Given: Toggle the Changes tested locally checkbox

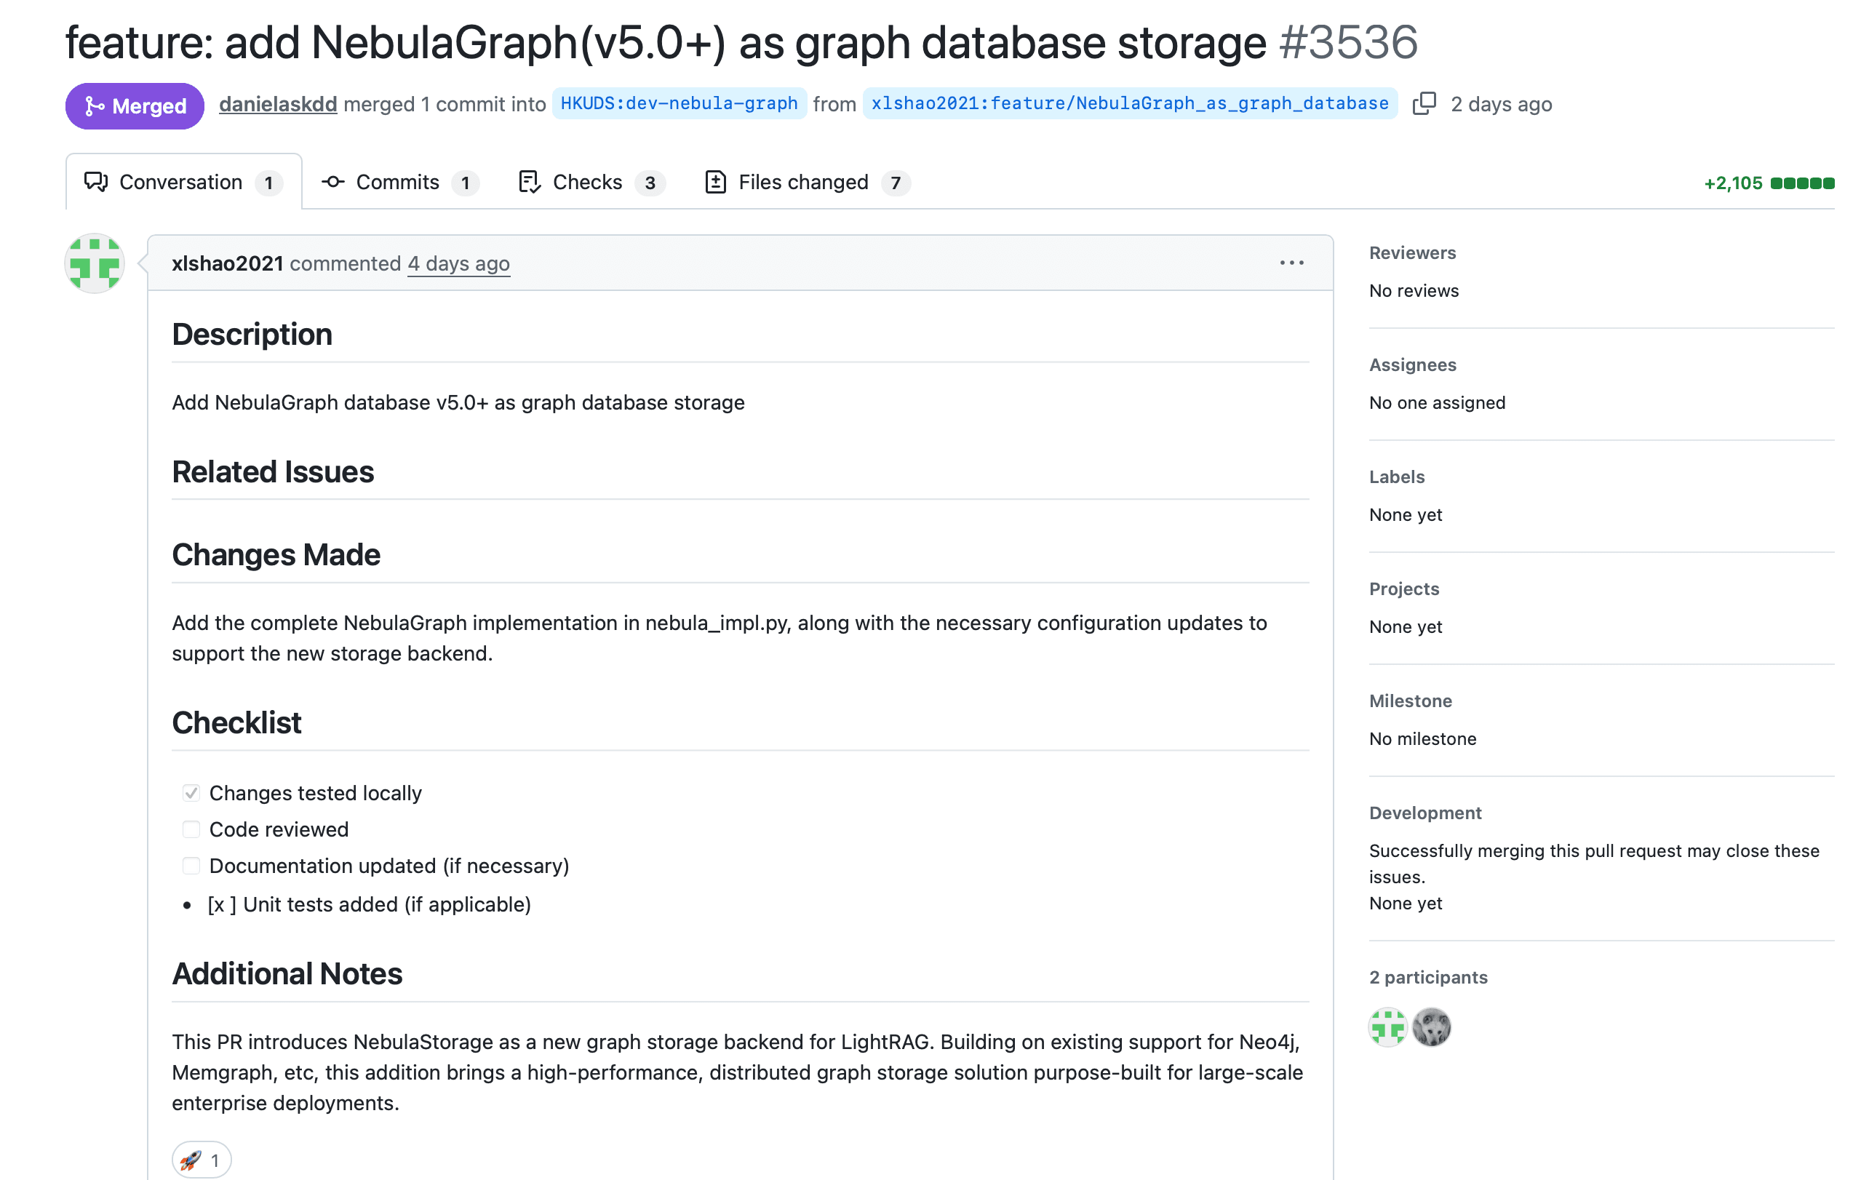Looking at the screenshot, I should tap(191, 793).
